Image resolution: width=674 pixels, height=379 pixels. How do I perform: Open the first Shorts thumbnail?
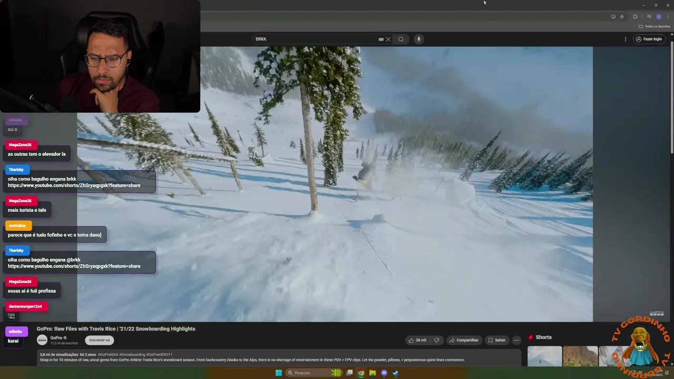pyautogui.click(x=544, y=356)
